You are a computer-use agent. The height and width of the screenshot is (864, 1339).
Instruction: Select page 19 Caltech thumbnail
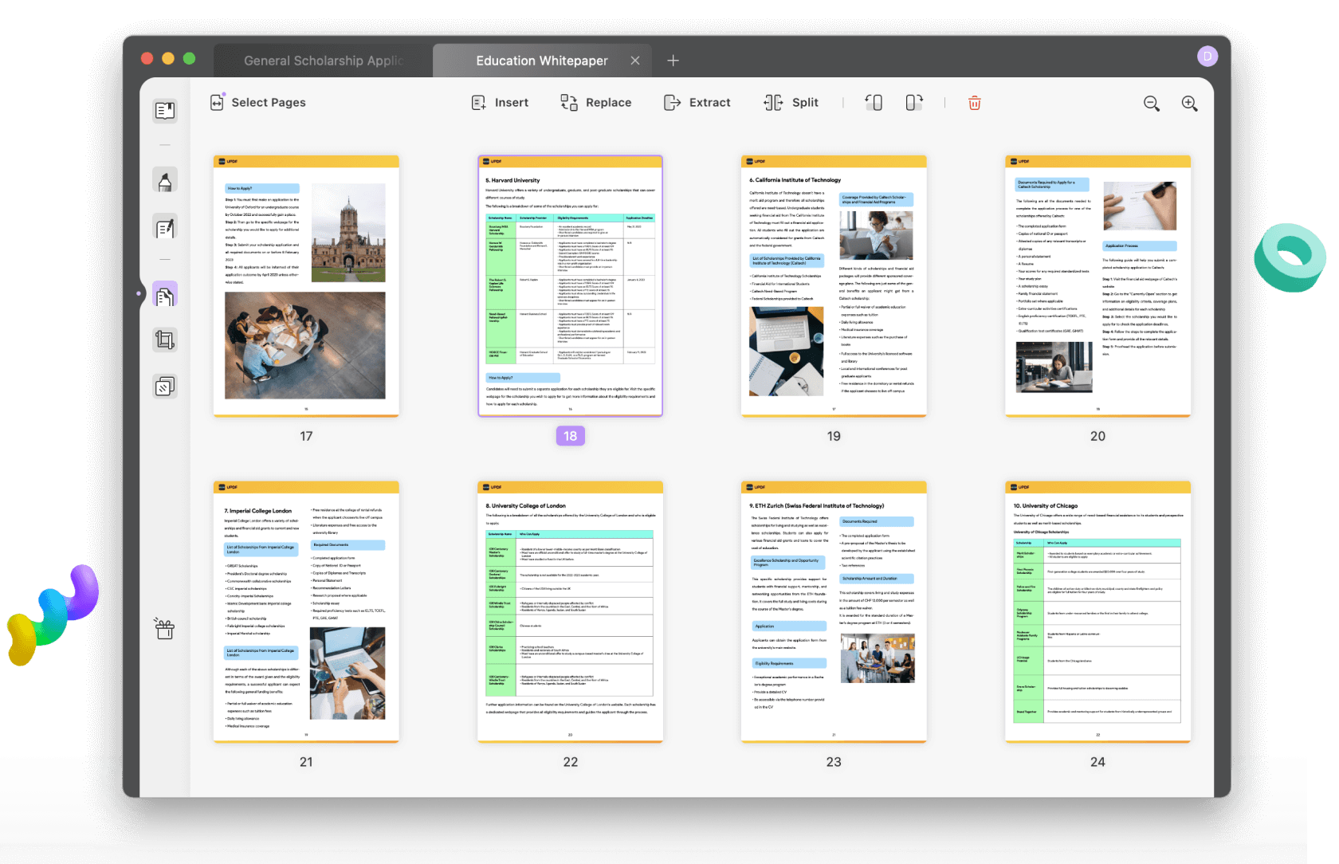[834, 286]
